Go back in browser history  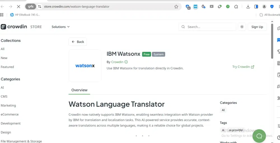click(2, 7)
